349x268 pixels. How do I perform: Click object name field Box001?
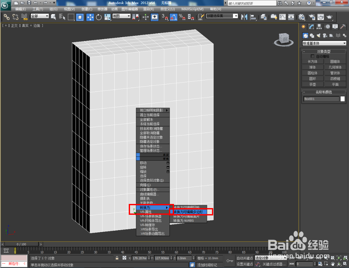click(x=321, y=99)
